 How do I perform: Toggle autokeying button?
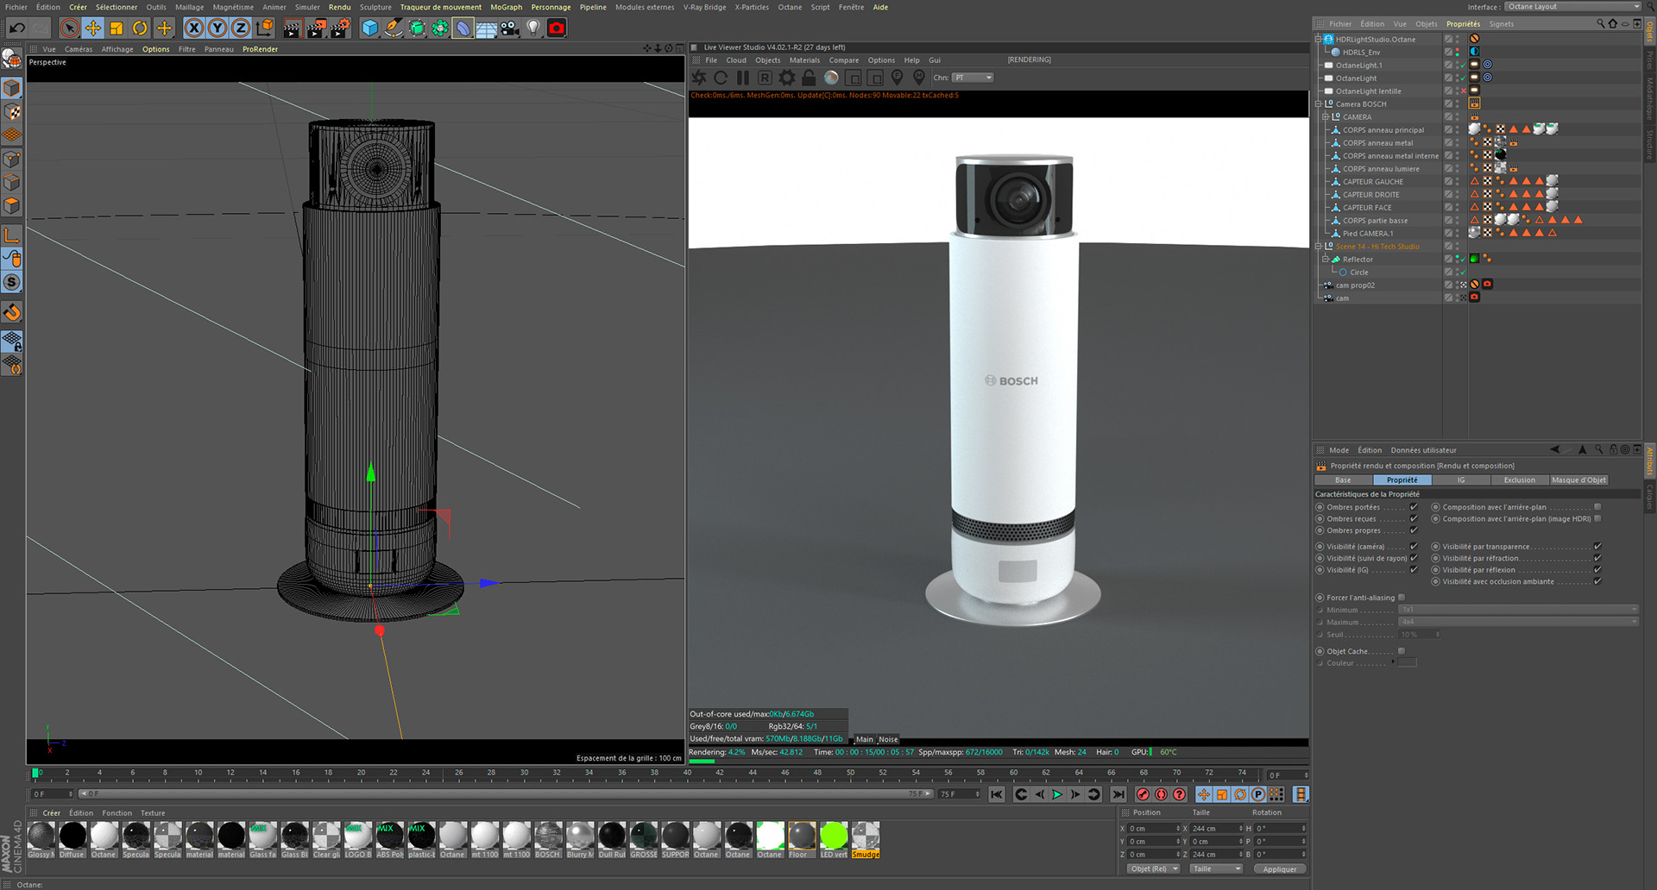click(1161, 794)
